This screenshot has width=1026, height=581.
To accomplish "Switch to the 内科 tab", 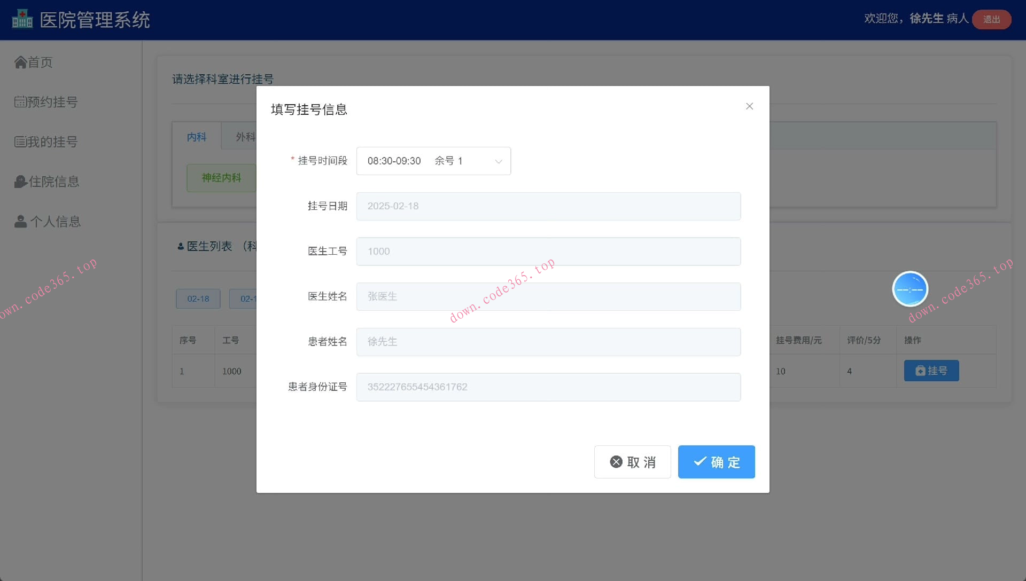I will click(x=197, y=137).
